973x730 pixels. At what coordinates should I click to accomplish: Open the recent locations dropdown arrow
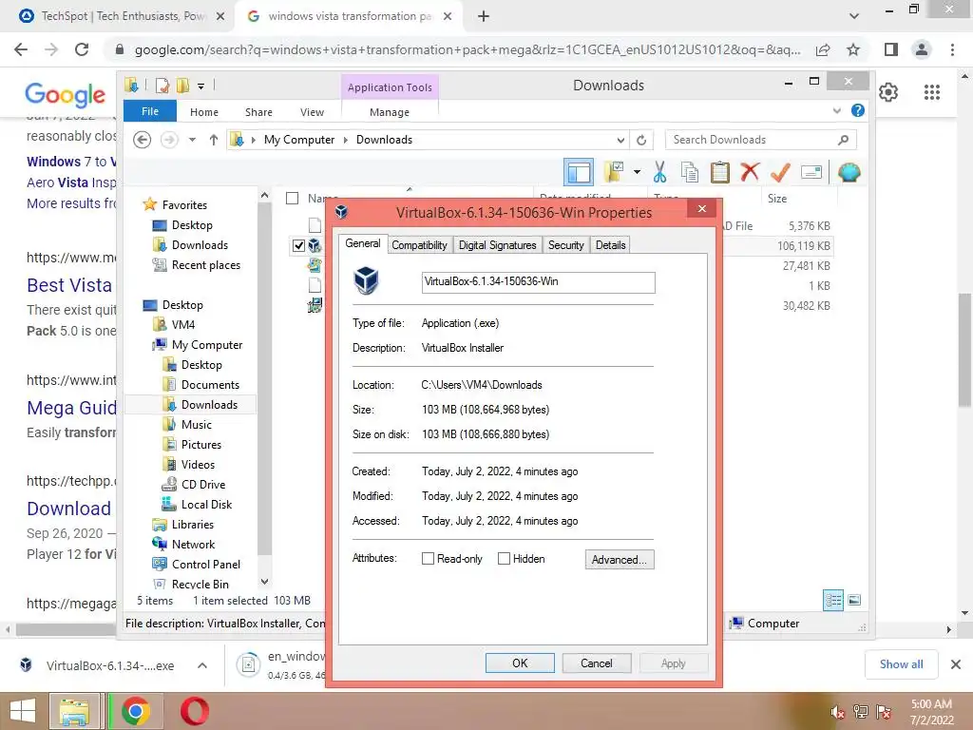coord(192,140)
